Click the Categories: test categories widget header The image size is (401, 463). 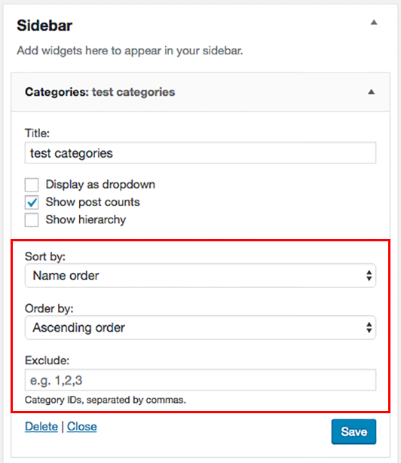click(200, 92)
